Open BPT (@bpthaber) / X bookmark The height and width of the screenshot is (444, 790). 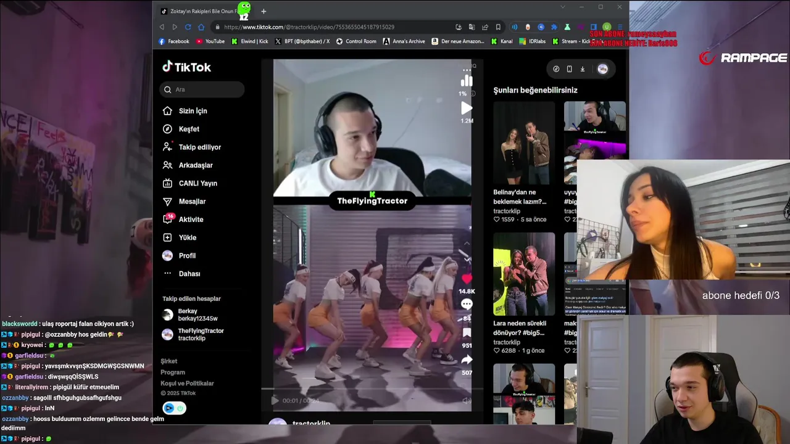(x=302, y=41)
